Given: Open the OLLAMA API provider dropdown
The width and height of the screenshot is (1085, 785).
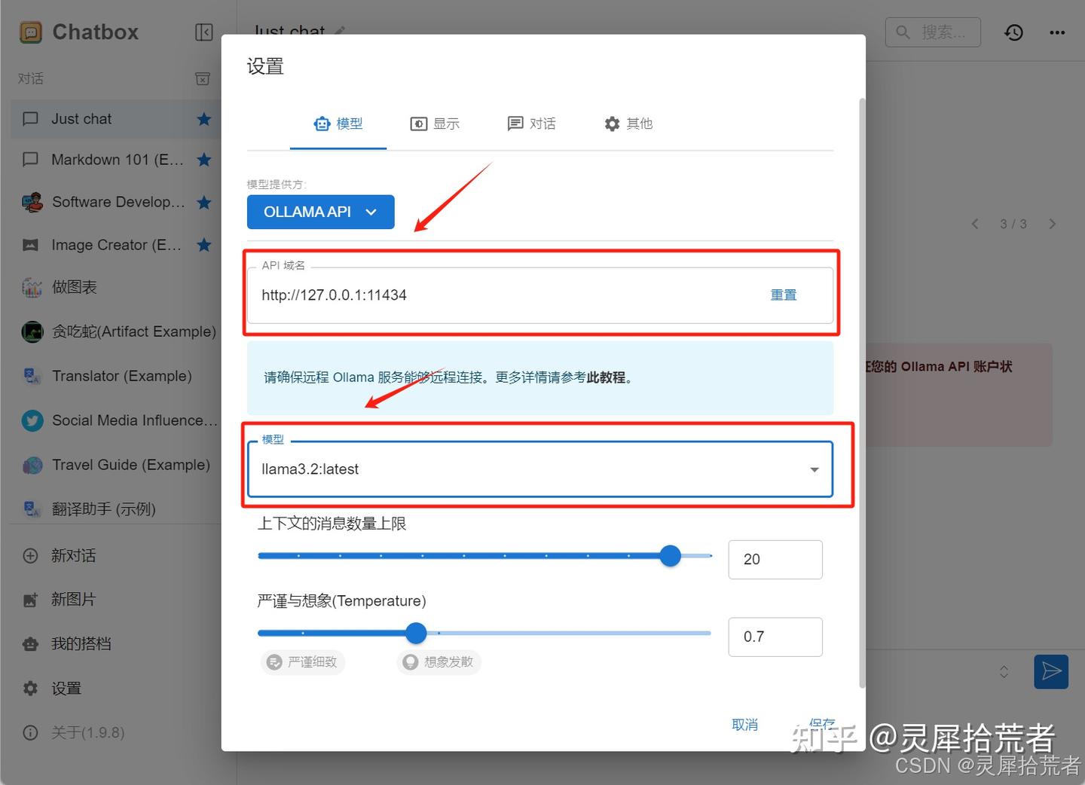Looking at the screenshot, I should click(320, 212).
